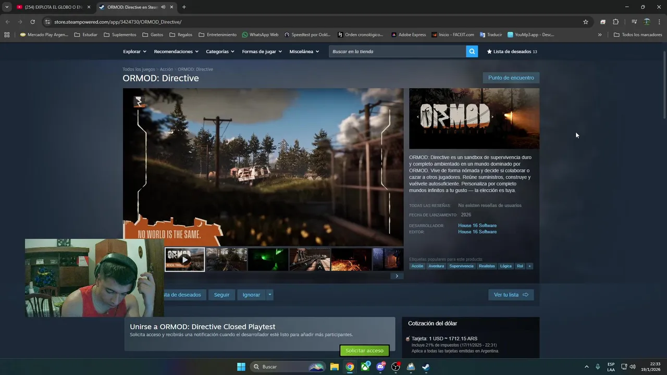Click the store search magnifier button
Viewport: 667px width, 375px height.
[x=472, y=52]
